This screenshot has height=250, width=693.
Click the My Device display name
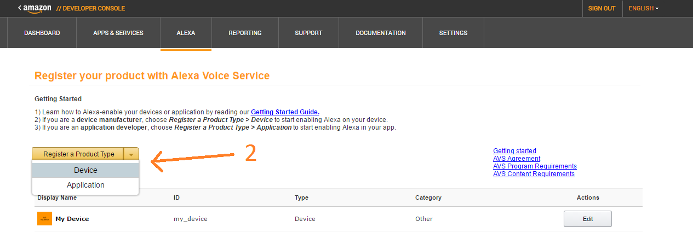click(x=72, y=219)
